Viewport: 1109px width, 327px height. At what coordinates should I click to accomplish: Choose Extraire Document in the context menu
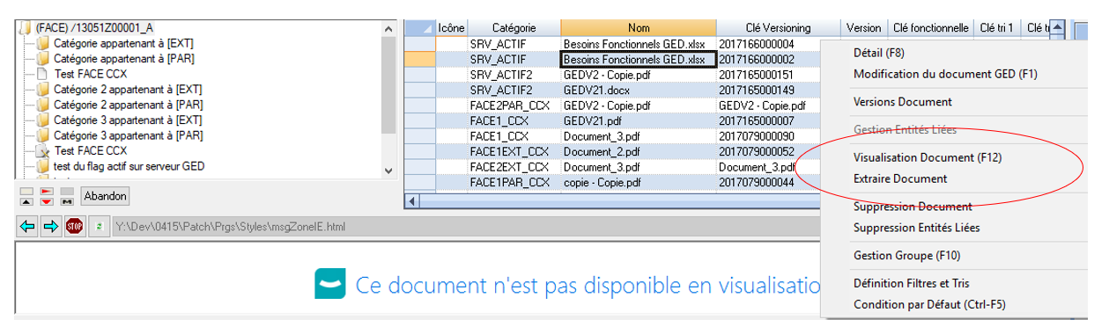pos(900,178)
